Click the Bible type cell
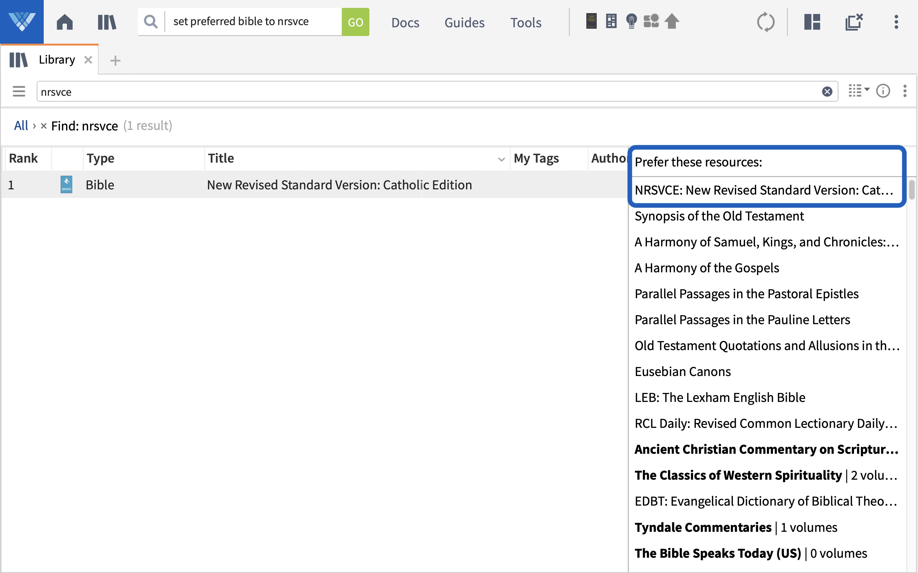 [x=100, y=185]
